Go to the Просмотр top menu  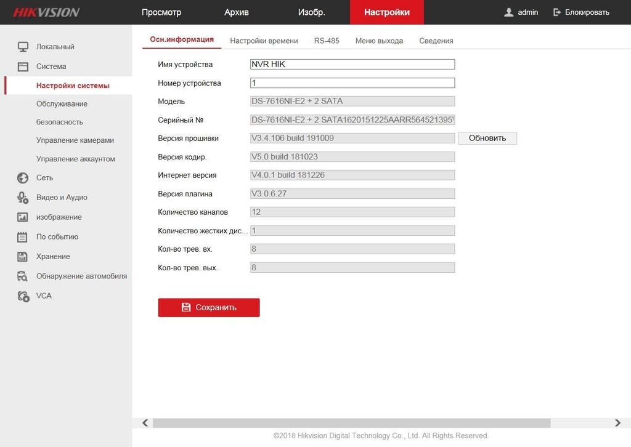pyautogui.click(x=161, y=12)
